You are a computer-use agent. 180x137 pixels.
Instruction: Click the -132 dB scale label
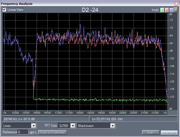(172, 97)
